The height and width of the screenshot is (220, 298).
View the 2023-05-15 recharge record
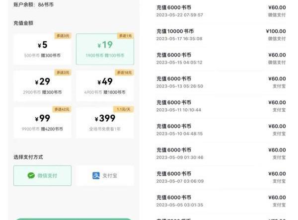[221, 59]
